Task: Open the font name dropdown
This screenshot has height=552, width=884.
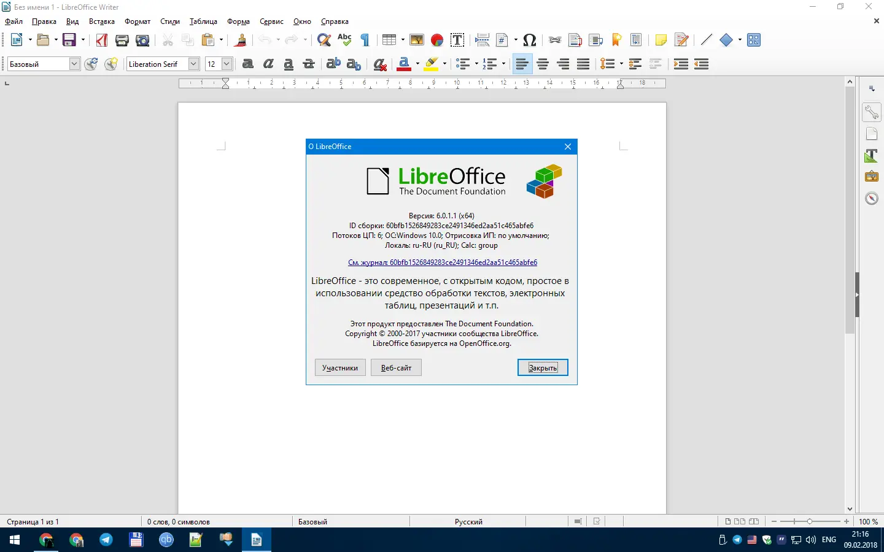Action: click(193, 64)
